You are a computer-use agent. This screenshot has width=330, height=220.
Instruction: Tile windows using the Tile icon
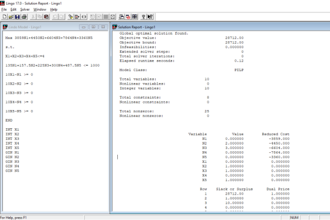(x=135, y=17)
